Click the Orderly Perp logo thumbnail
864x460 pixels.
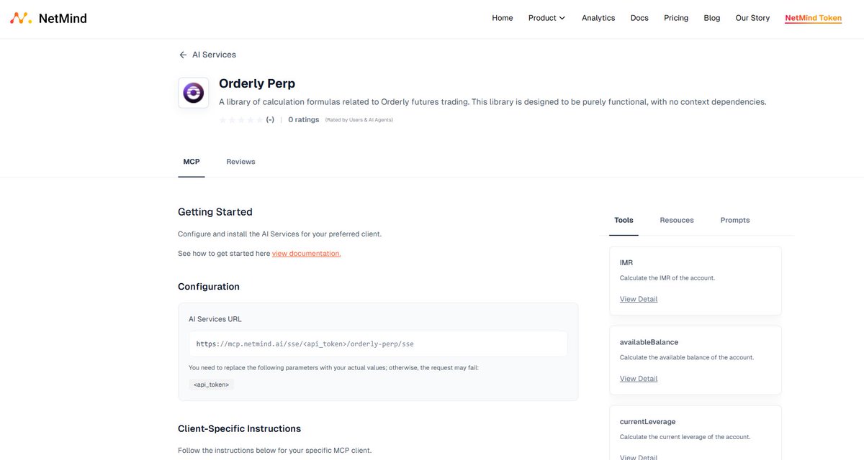tap(194, 93)
